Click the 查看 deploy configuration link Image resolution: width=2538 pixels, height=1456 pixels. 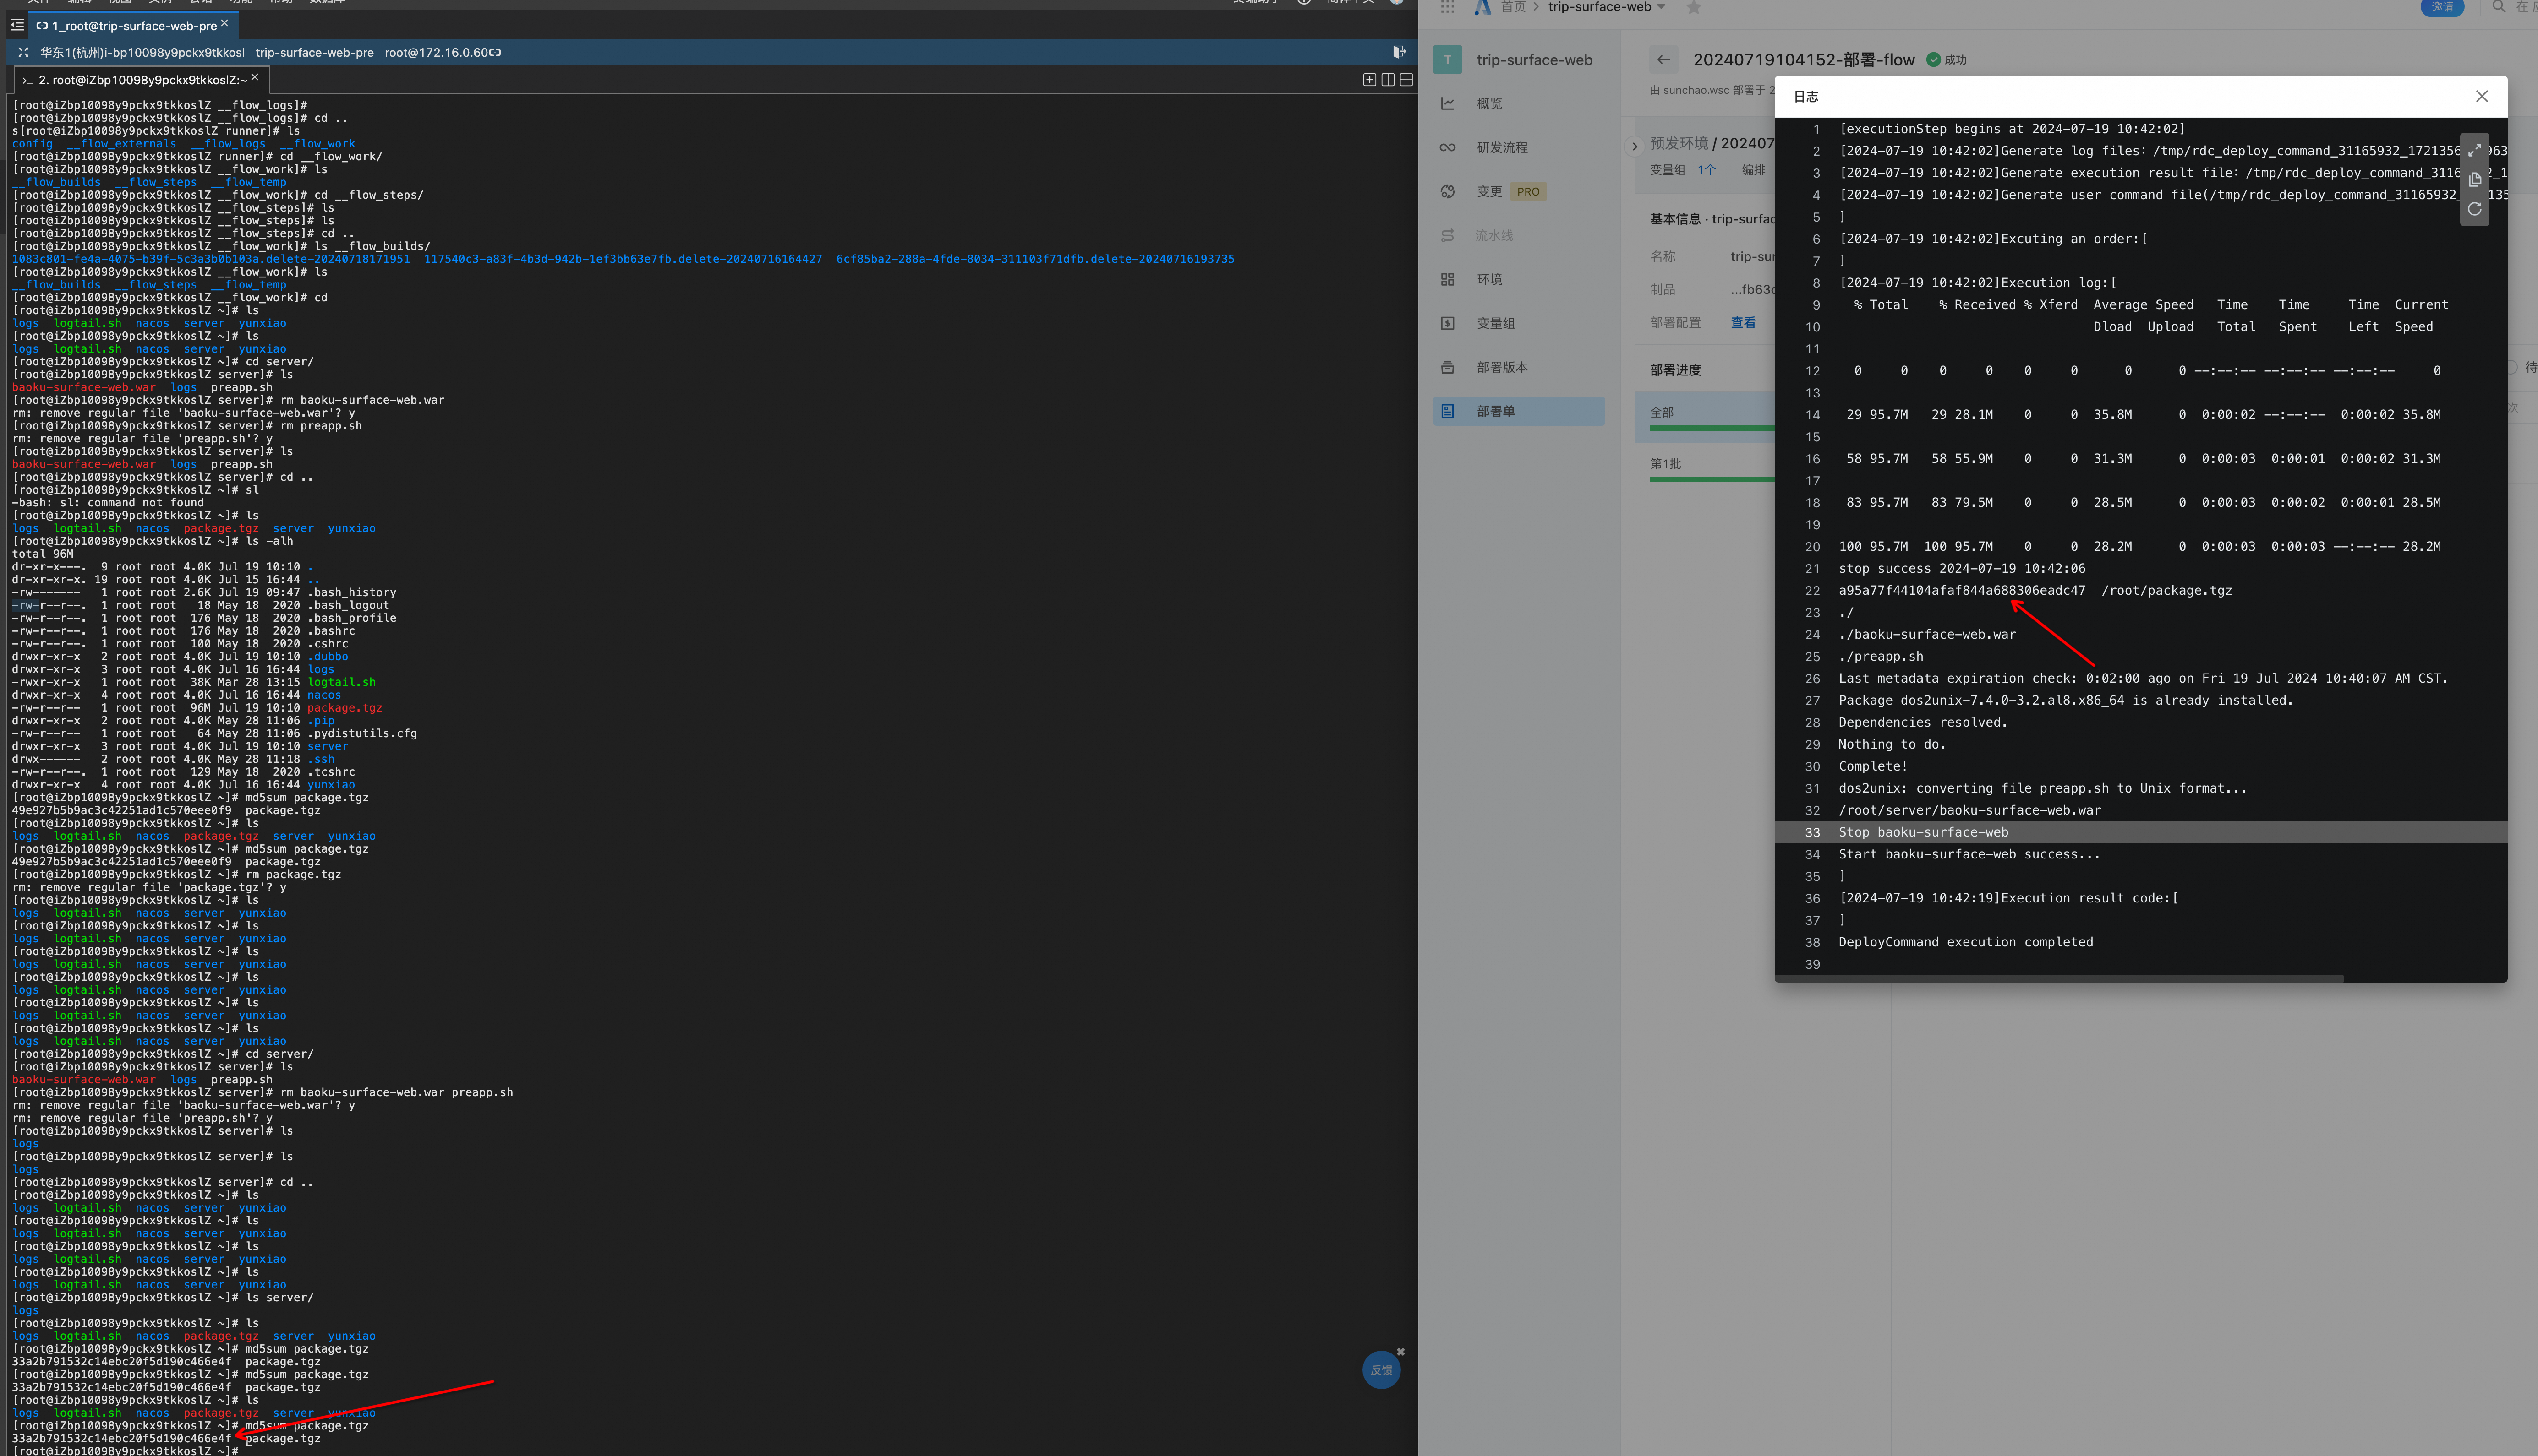point(1743,323)
